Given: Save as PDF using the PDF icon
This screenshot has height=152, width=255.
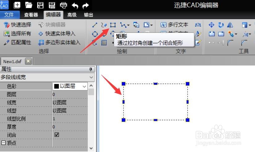Looking at the screenshot, I should [52, 5].
